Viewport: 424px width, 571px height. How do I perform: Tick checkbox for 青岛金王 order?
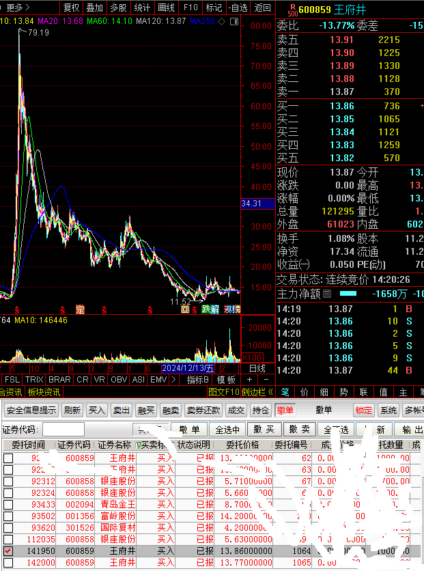click(8, 505)
